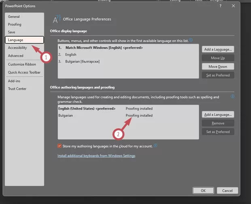Click info icon next to cloud storage option

click(155, 146)
